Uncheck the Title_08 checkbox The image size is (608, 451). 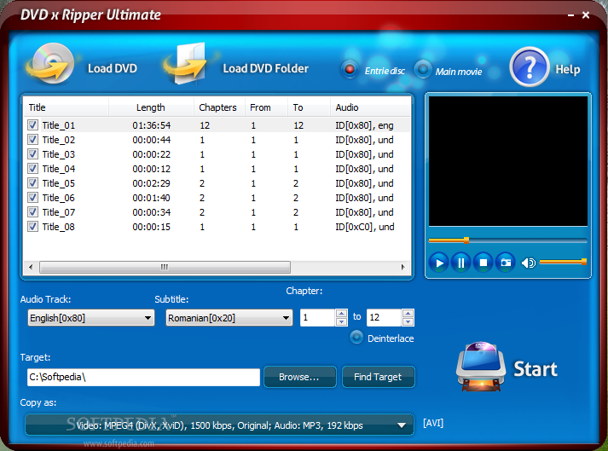pyautogui.click(x=33, y=227)
